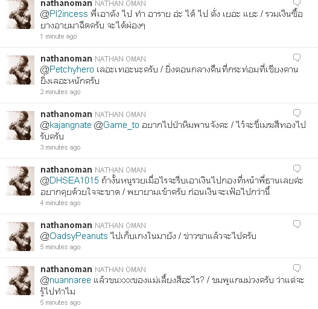Viewport: 318px width, 309px height.
Task: Click the '3 minutes ago' timestamp
Action: point(60,147)
